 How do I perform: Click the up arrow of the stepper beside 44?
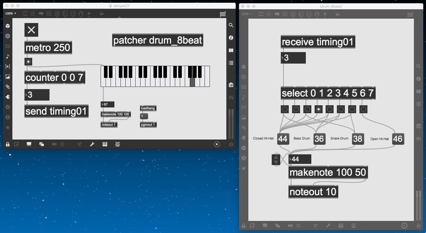coord(276,157)
